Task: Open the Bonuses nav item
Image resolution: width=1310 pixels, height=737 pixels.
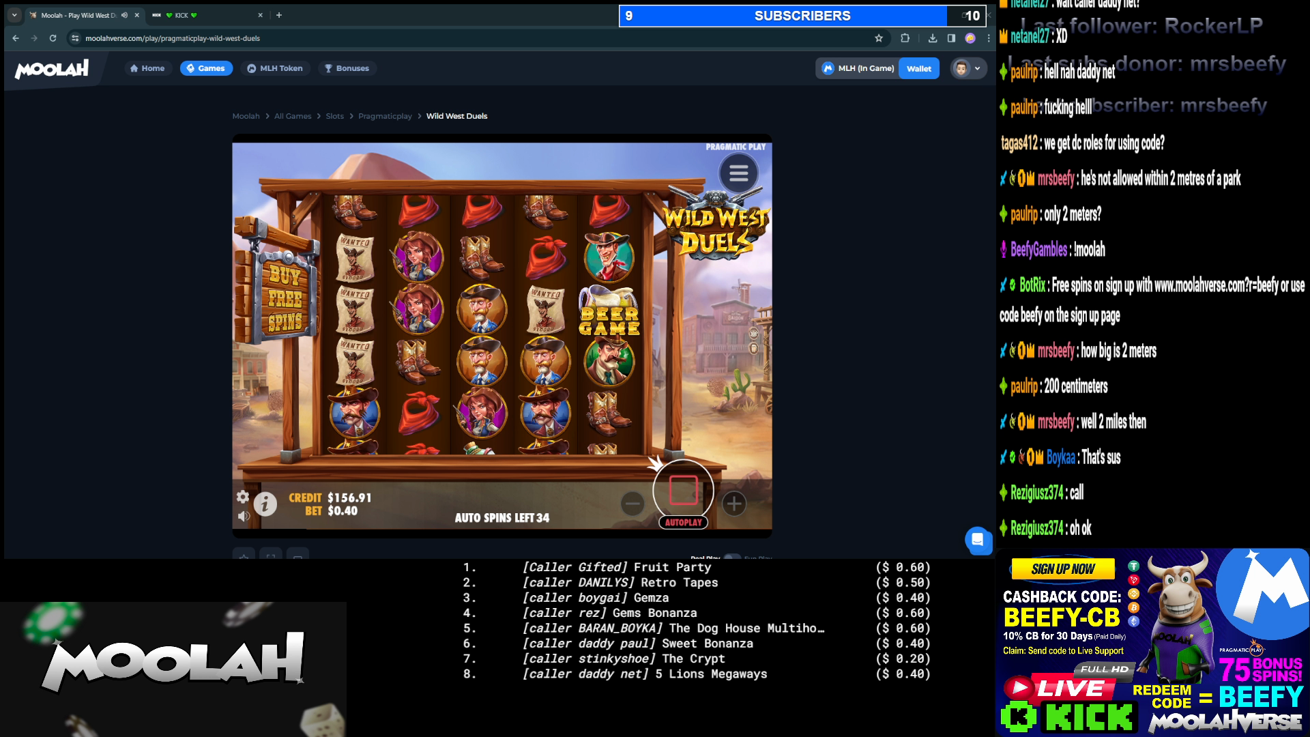Action: pos(347,68)
